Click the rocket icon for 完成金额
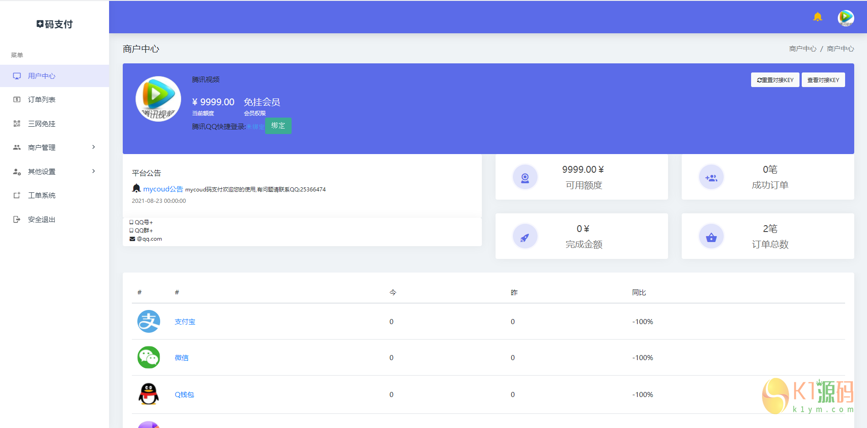The width and height of the screenshot is (867, 428). click(x=525, y=237)
